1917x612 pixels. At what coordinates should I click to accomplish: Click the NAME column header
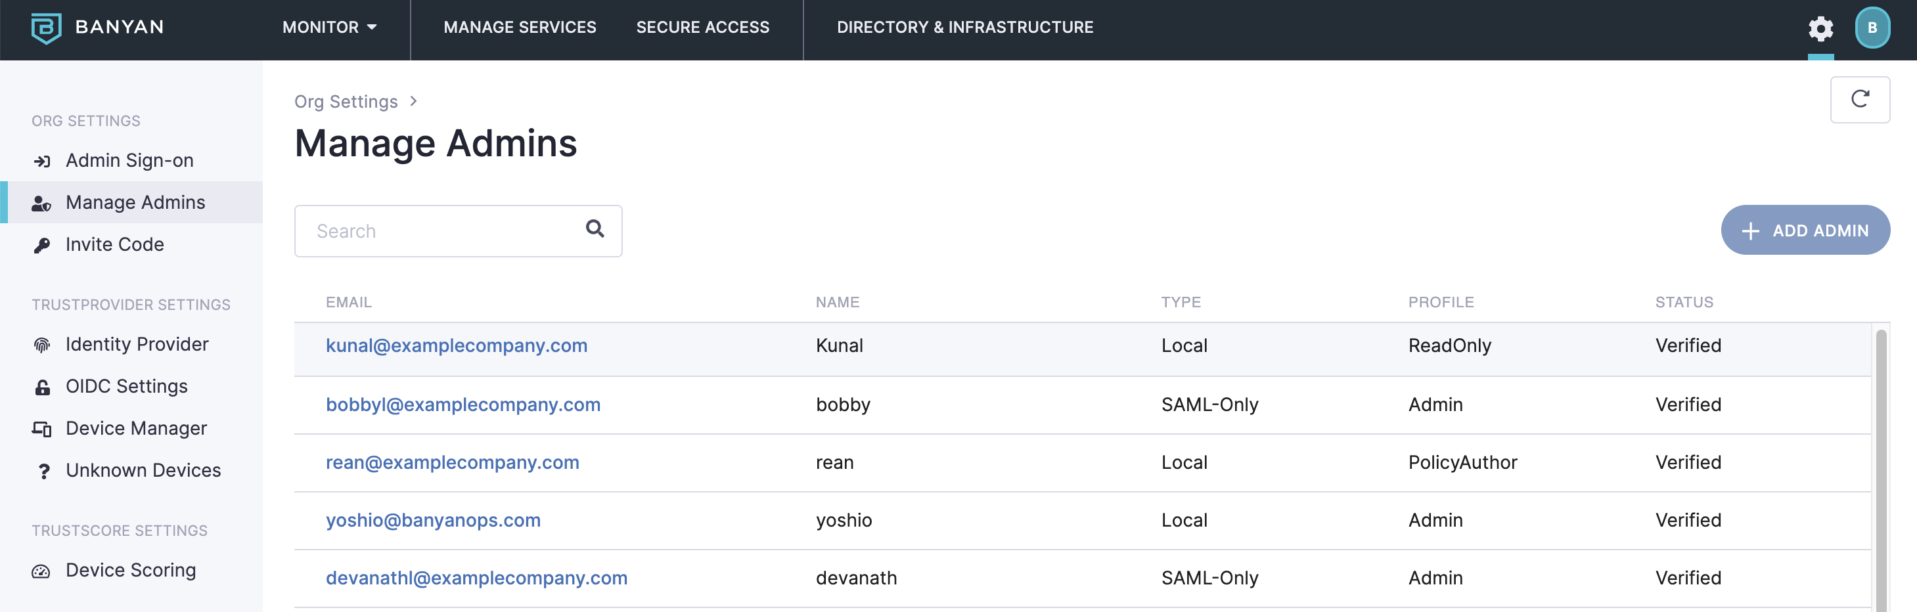pyautogui.click(x=837, y=303)
